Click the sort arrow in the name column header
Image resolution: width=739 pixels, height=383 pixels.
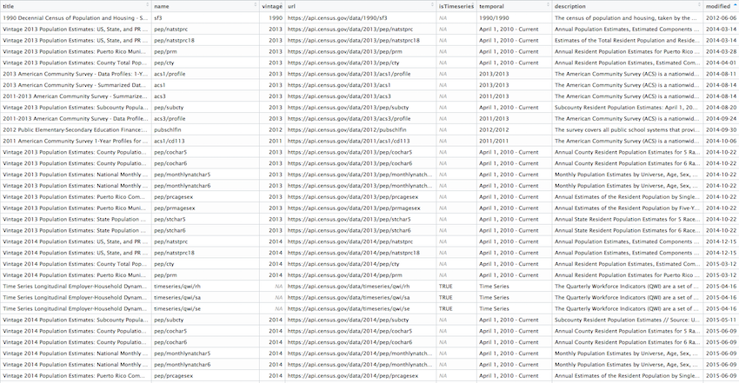[254, 6]
